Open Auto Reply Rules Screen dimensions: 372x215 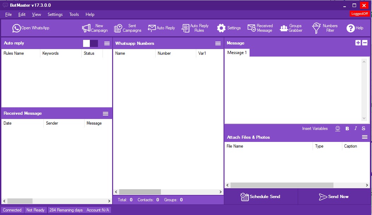[195, 28]
